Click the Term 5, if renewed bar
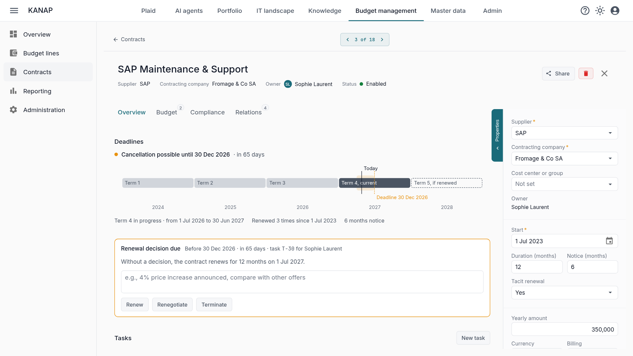Viewport: 633px width, 356px height. [447, 183]
